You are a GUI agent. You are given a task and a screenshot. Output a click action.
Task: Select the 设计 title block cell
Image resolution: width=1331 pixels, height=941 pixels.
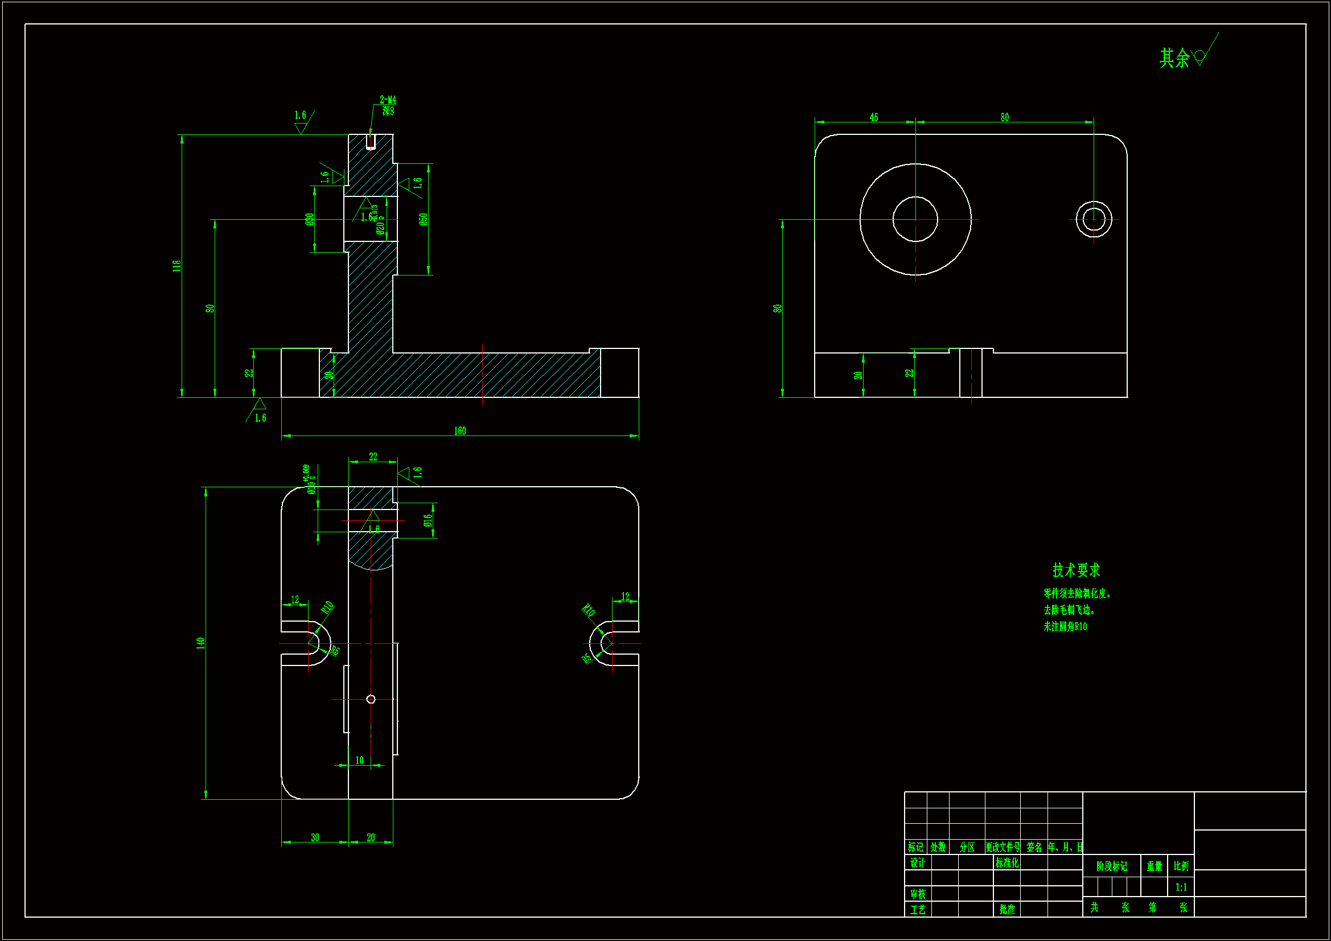(918, 863)
